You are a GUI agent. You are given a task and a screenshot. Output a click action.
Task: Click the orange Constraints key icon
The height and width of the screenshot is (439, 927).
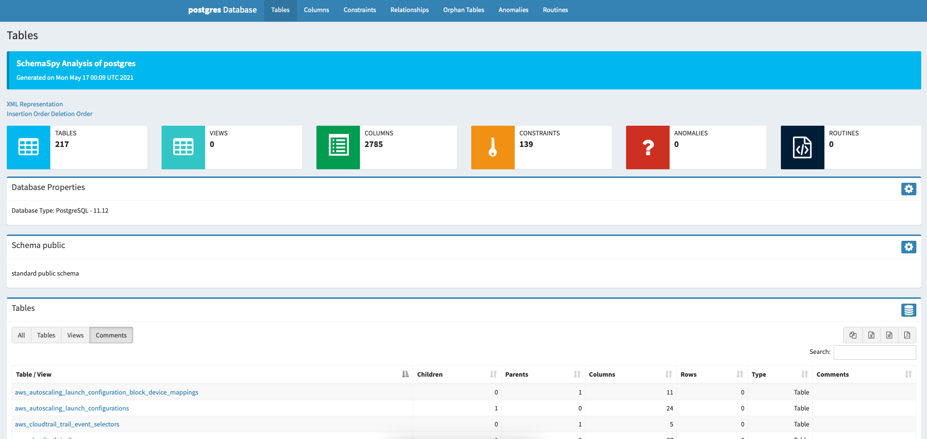(493, 147)
